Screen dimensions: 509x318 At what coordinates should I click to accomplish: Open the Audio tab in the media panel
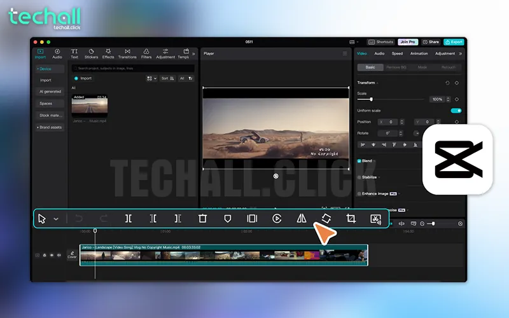(x=57, y=54)
